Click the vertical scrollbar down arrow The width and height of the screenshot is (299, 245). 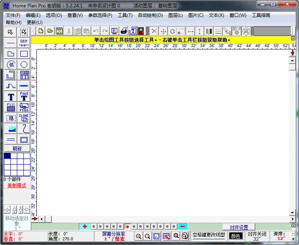click(292, 213)
